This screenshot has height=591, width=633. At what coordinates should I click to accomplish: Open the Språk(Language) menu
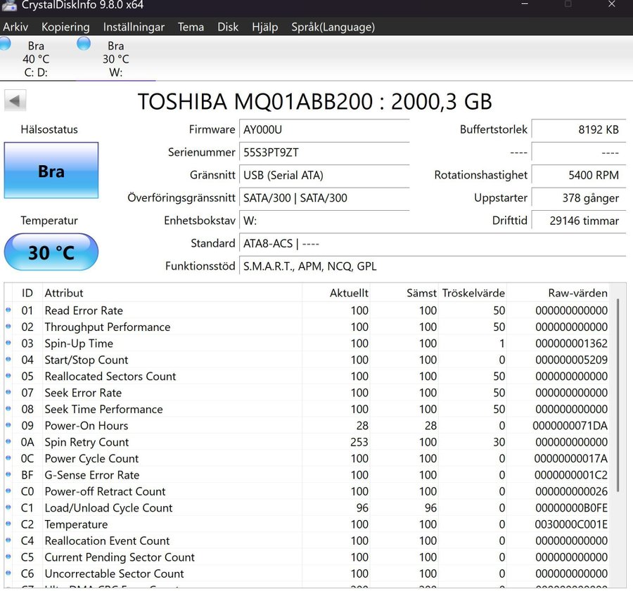click(x=333, y=27)
